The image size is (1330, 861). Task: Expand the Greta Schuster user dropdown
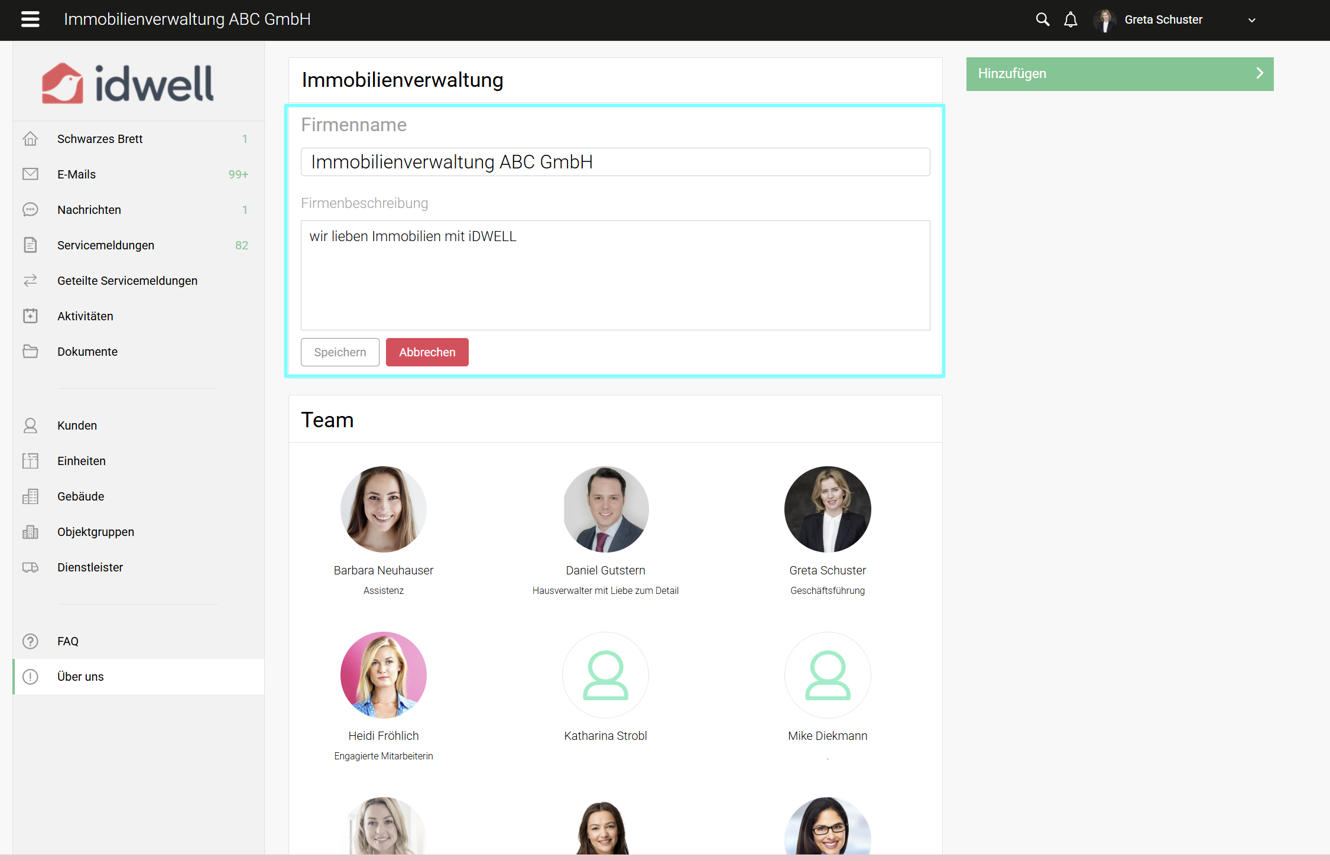coord(1251,20)
